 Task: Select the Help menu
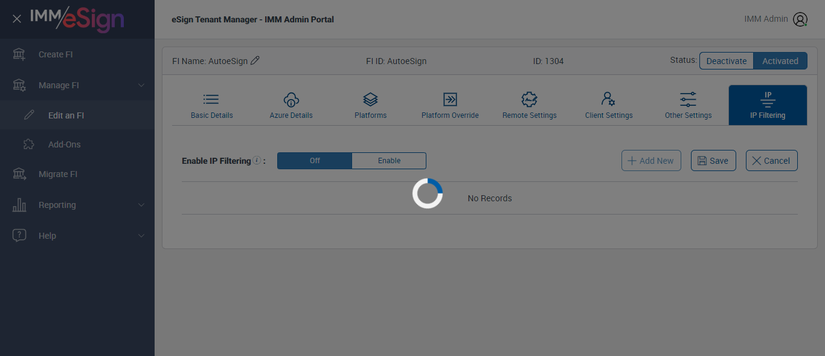77,236
